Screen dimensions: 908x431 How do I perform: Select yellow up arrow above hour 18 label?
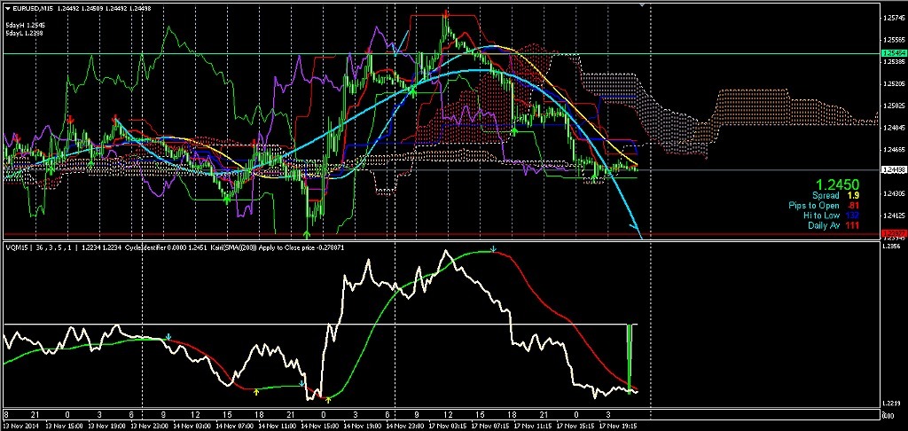pos(256,392)
